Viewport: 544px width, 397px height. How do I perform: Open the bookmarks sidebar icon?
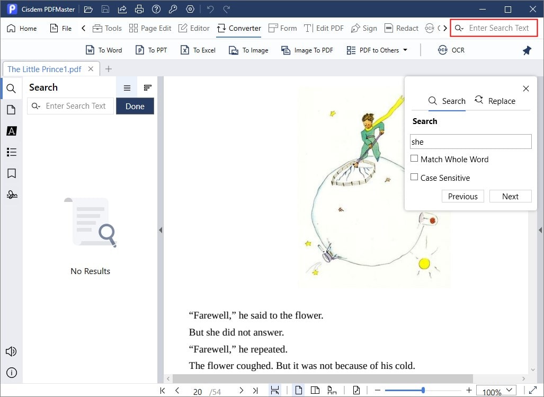[x=11, y=173]
